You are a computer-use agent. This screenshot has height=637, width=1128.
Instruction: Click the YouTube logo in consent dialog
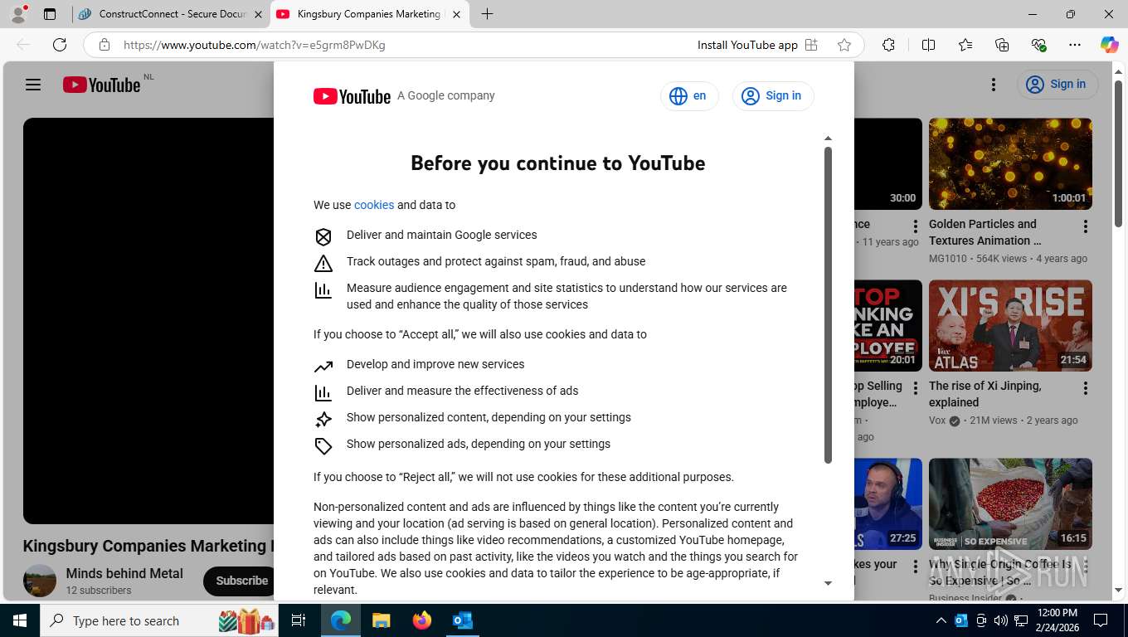[352, 96]
